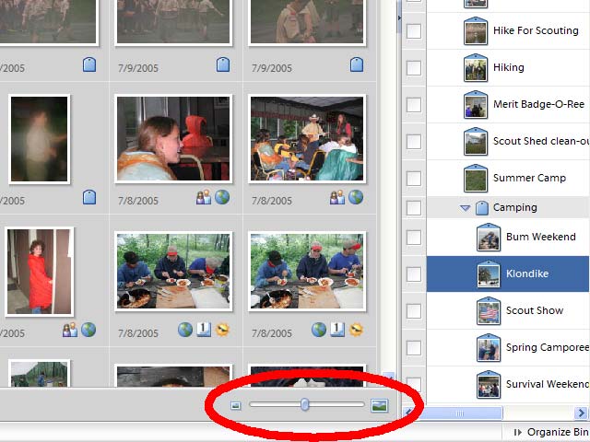Image resolution: width=590 pixels, height=442 pixels.
Task: Check the Scout Shed clean-out box
Action: pyautogui.click(x=414, y=142)
